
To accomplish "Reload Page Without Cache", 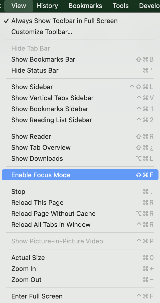I will click(53, 214).
